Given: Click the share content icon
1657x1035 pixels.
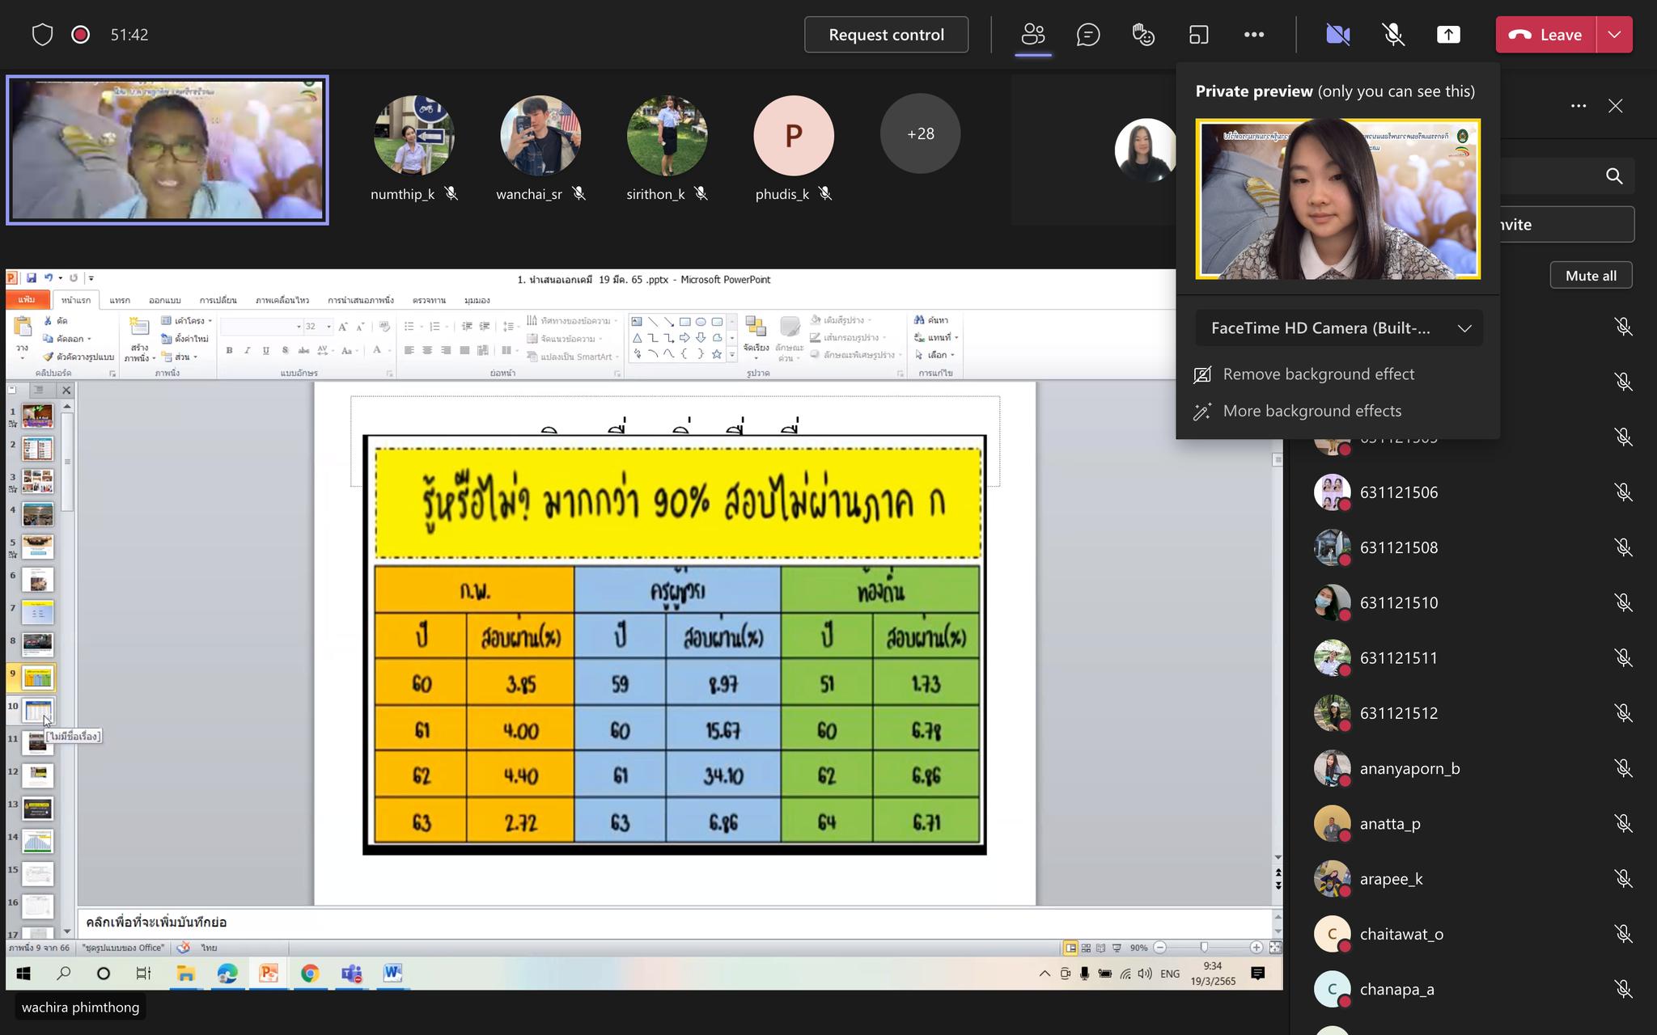Looking at the screenshot, I should pos(1448,35).
